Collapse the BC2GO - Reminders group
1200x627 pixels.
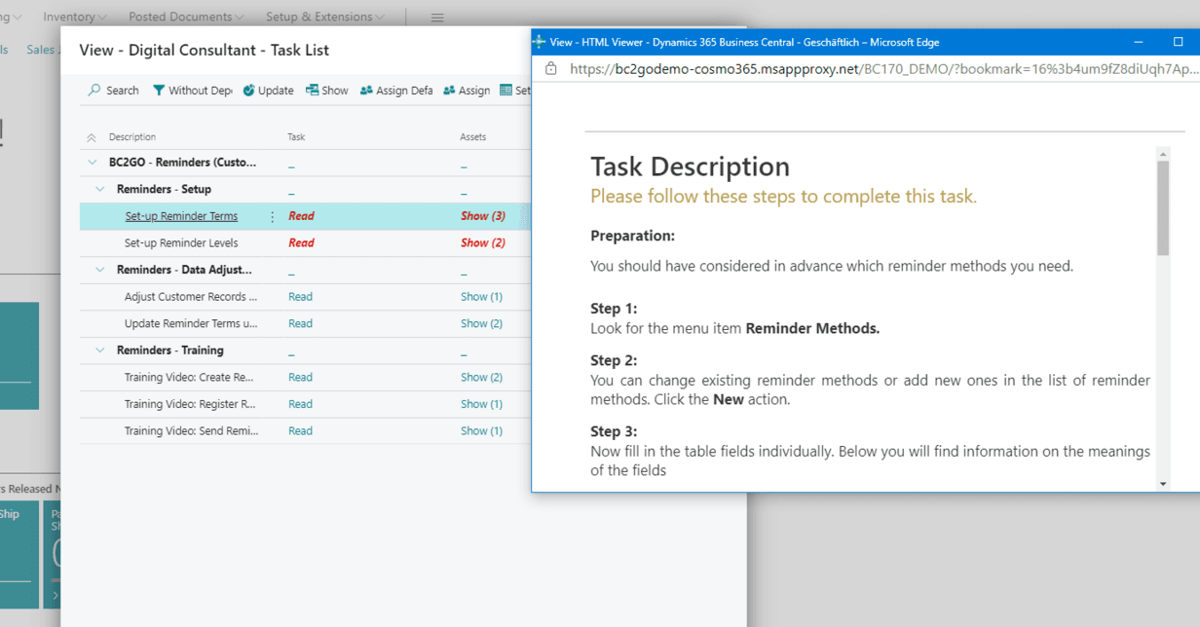93,163
